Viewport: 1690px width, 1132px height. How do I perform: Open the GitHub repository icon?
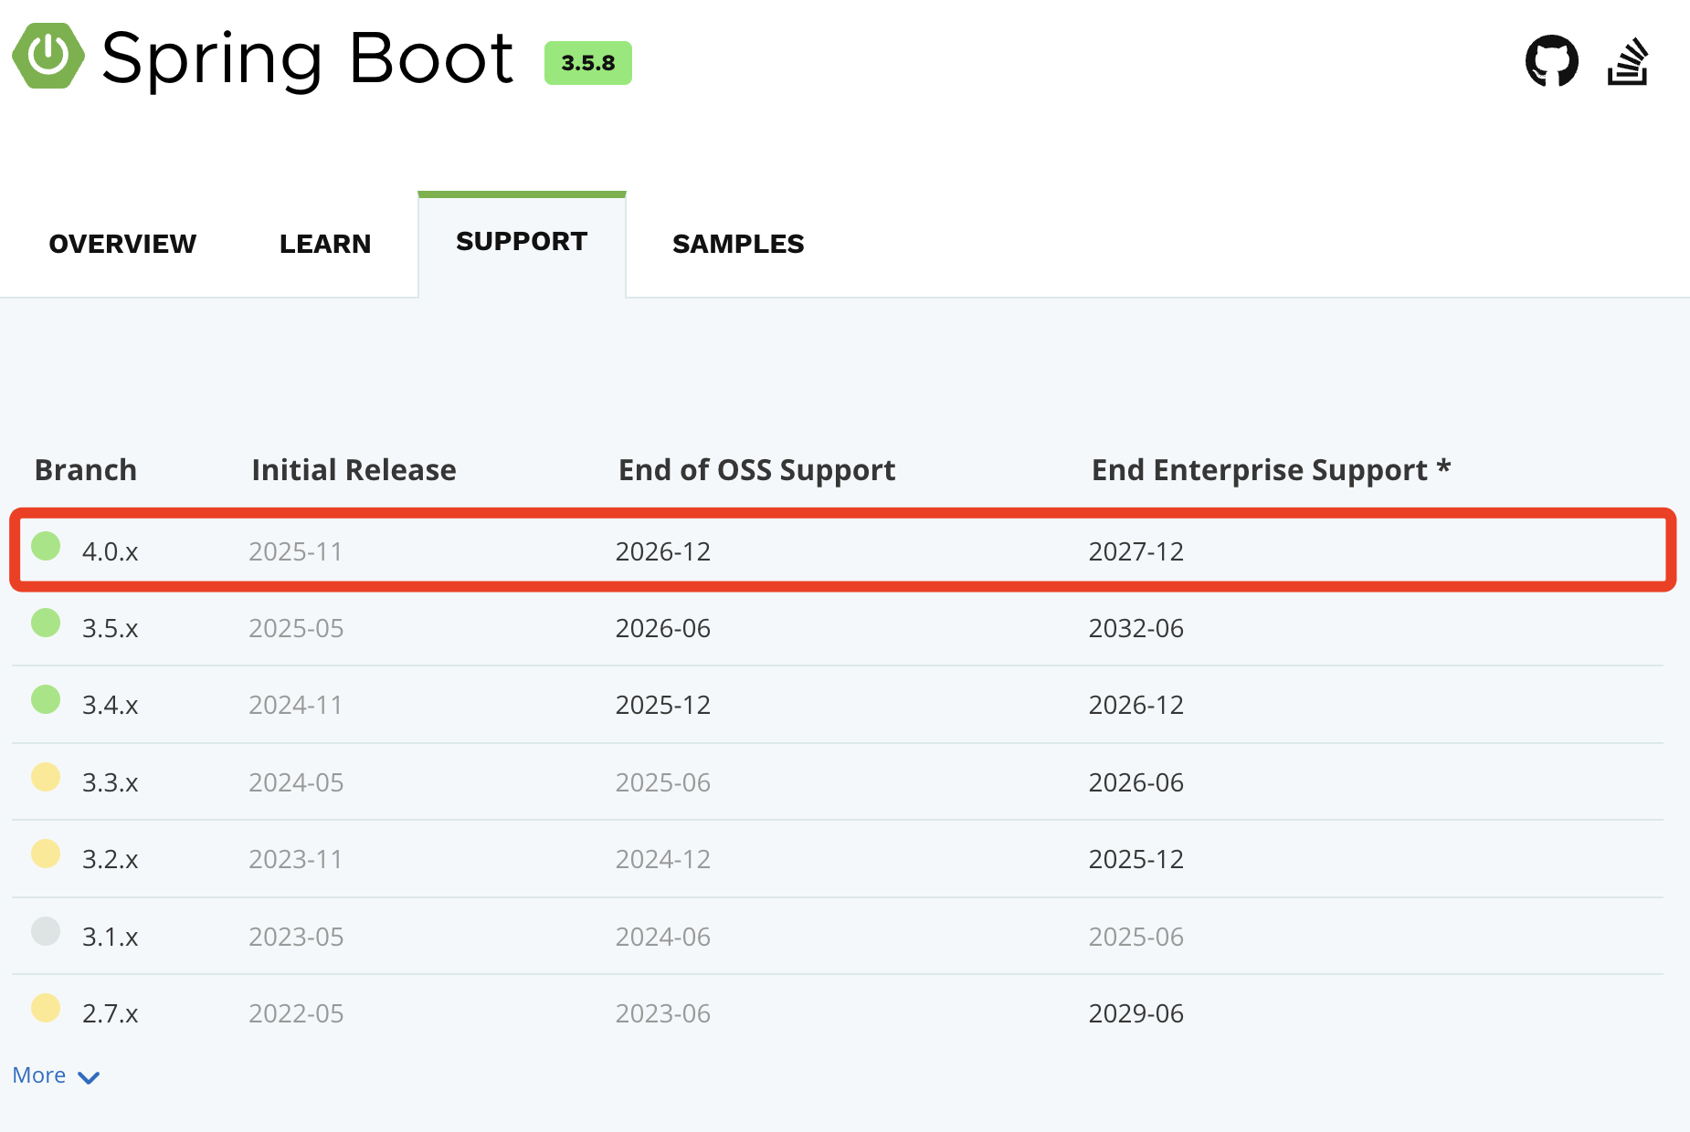(1552, 60)
